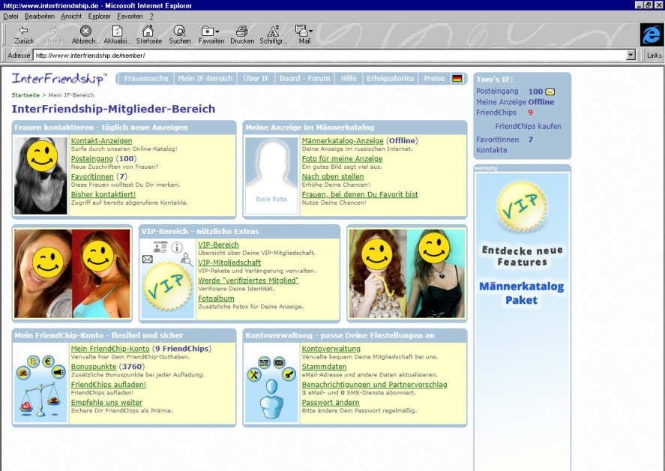
Task: Open the inbox envelope icon beside 100
Action: click(550, 91)
